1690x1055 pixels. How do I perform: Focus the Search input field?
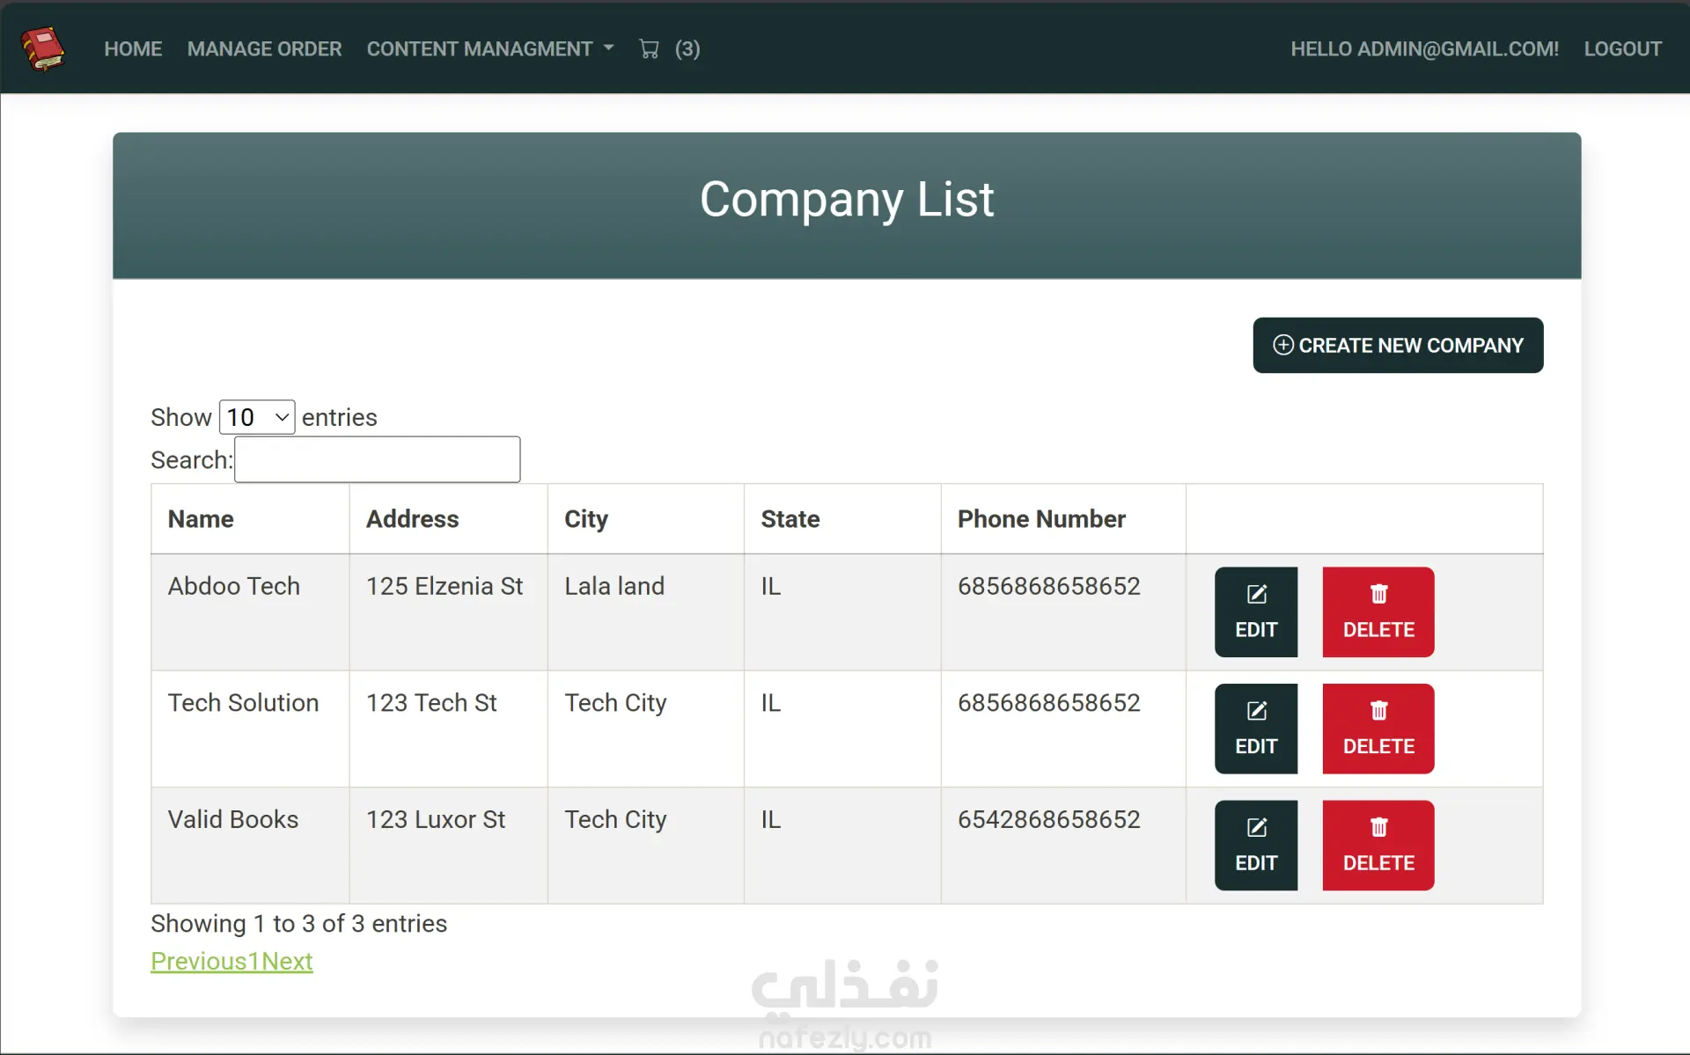tap(378, 459)
